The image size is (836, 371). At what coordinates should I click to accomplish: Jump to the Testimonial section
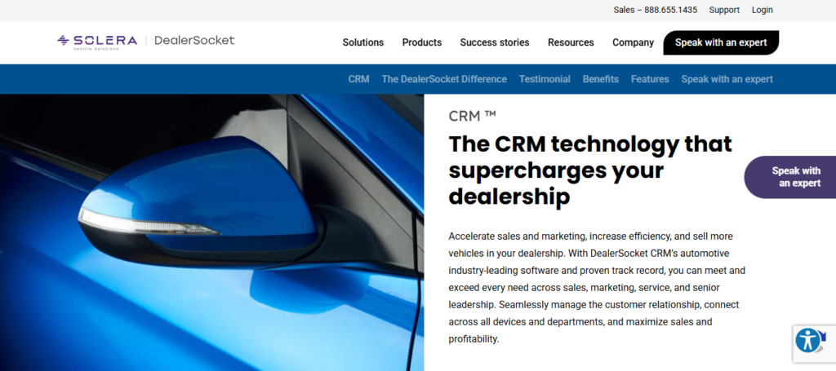point(545,79)
